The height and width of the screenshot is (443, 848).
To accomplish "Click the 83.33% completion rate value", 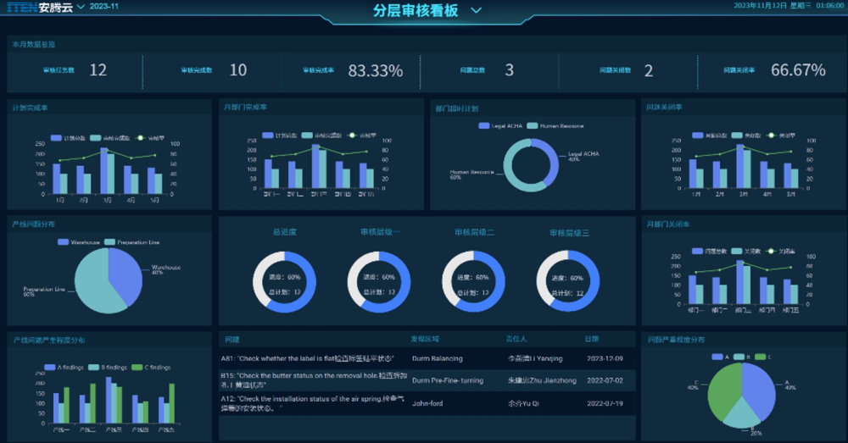I will (376, 71).
